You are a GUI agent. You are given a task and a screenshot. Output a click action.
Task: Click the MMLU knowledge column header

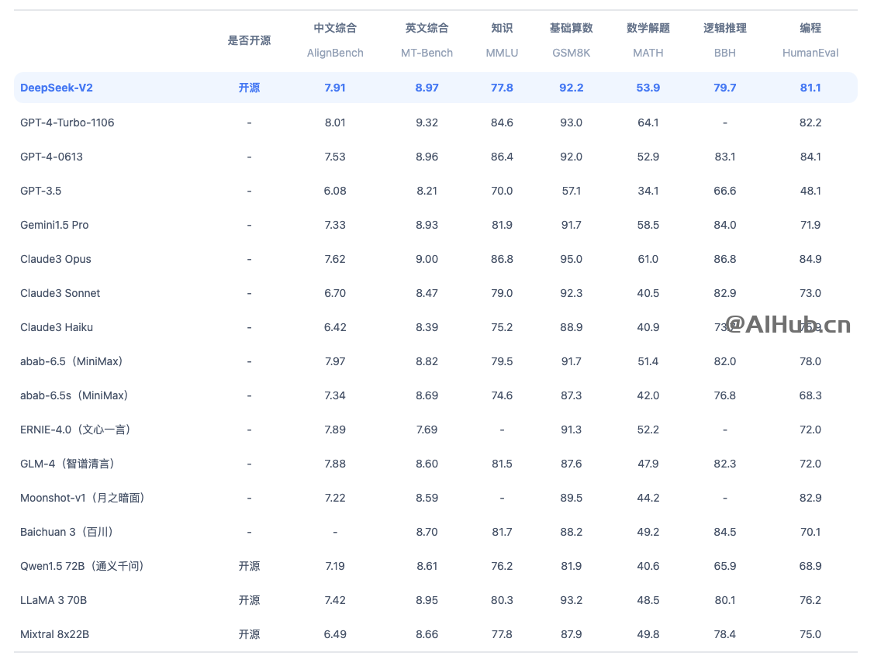(502, 53)
